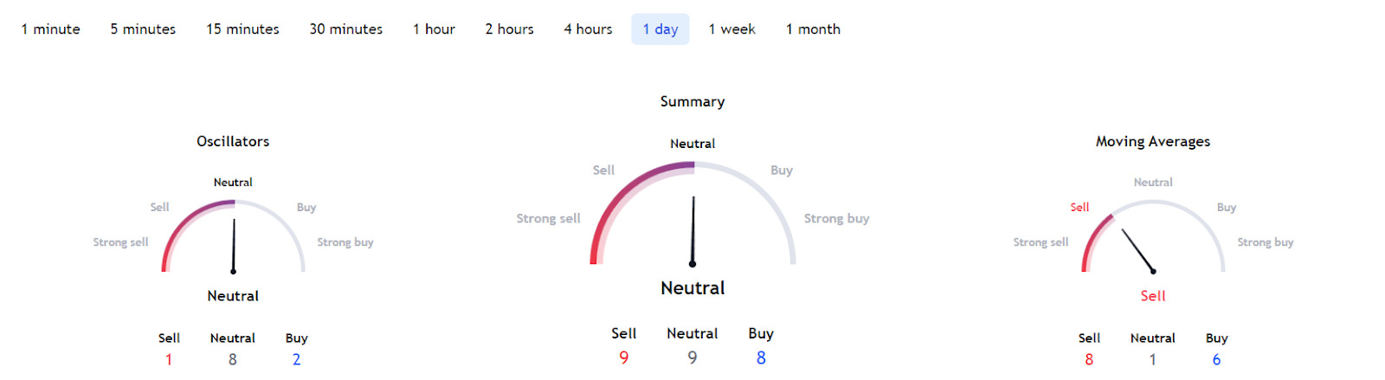
Task: Click the Moving Averages heading
Action: coord(1153,141)
